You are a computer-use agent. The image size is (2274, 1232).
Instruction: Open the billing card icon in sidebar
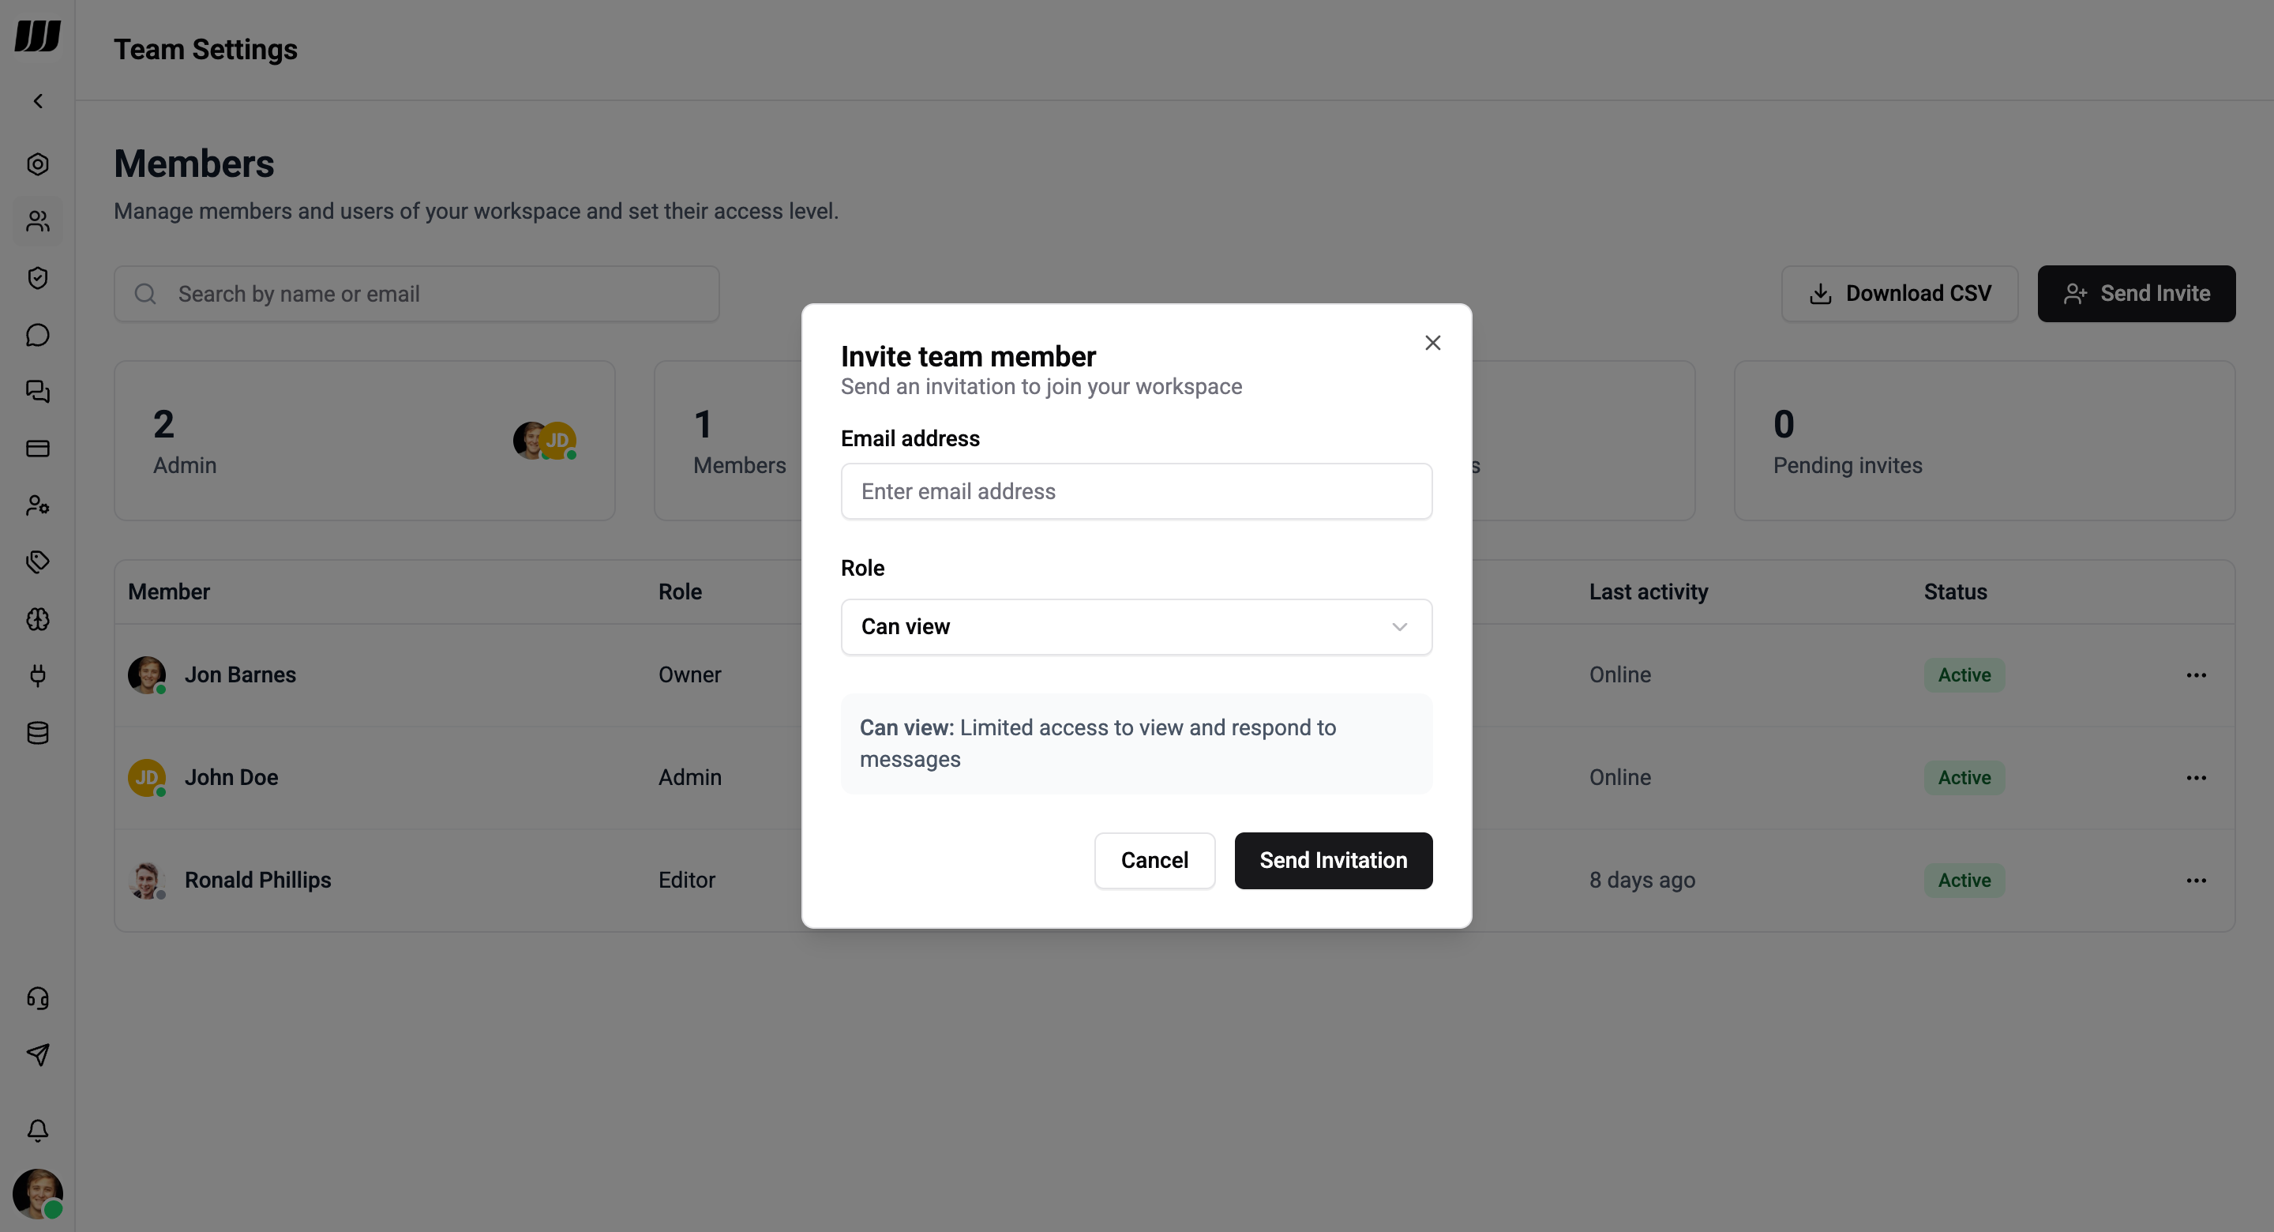click(x=37, y=449)
